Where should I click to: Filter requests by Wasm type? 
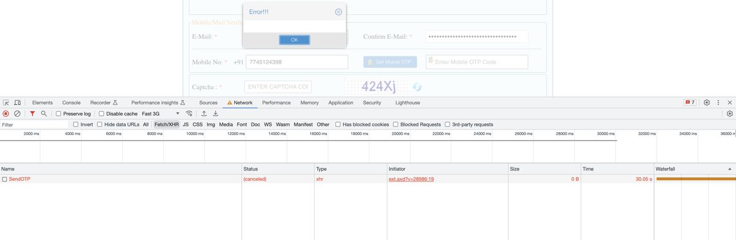click(x=283, y=125)
